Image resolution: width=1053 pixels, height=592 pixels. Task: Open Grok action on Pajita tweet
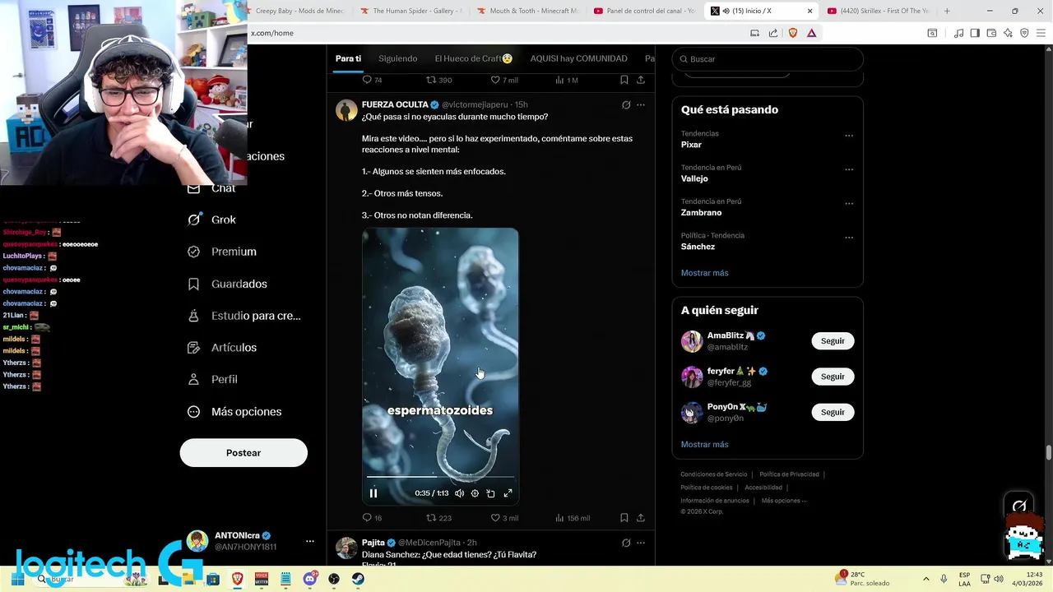(626, 543)
